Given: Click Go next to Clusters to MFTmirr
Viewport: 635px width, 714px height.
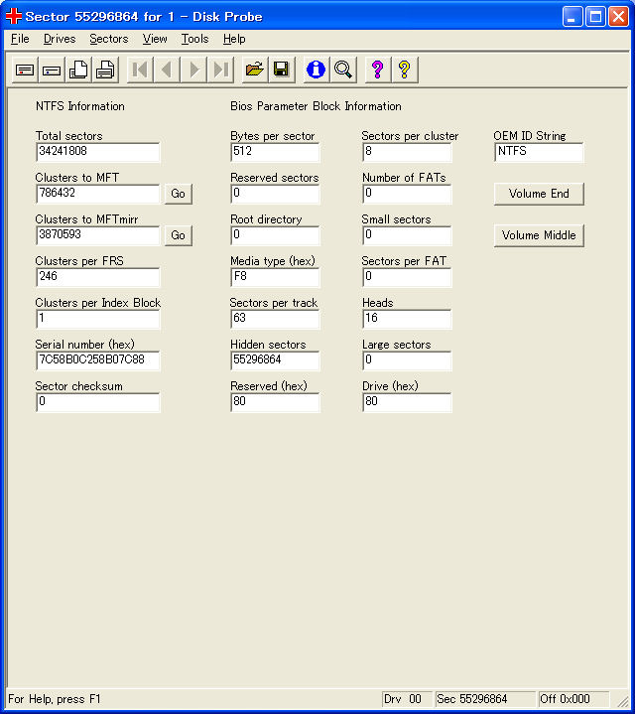Looking at the screenshot, I should tap(178, 235).
